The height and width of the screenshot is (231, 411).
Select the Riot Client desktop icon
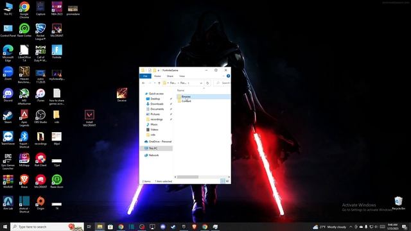pos(40,160)
